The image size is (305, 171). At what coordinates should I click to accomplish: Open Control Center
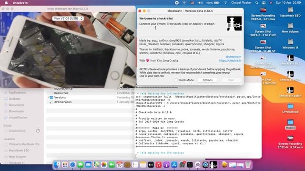click(x=264, y=3)
